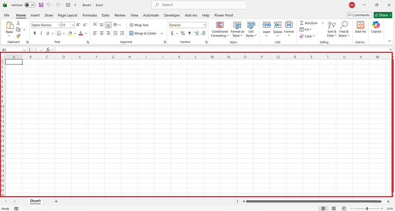Switch to the Formulas tab
Image resolution: width=395 pixels, height=211 pixels.
(x=89, y=15)
